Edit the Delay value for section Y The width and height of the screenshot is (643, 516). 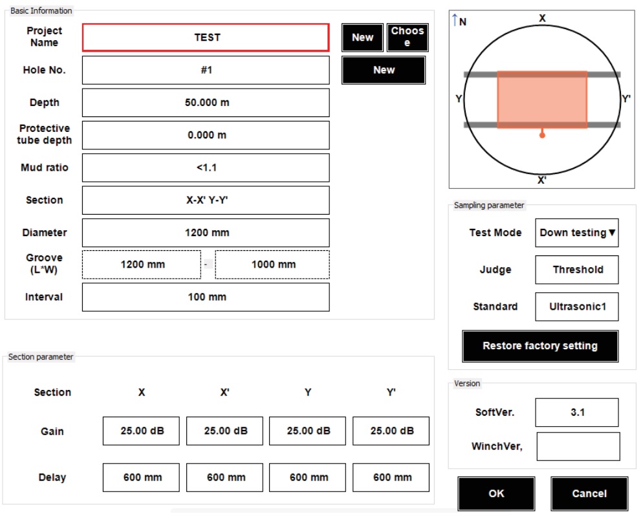point(309,478)
